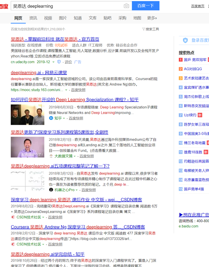
Task: Click the shield icon next to cn.udacity.com
Action: tap(59, 62)
